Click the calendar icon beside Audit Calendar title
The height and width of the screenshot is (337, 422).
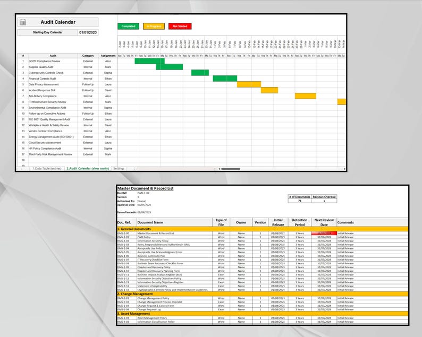[x=23, y=22]
